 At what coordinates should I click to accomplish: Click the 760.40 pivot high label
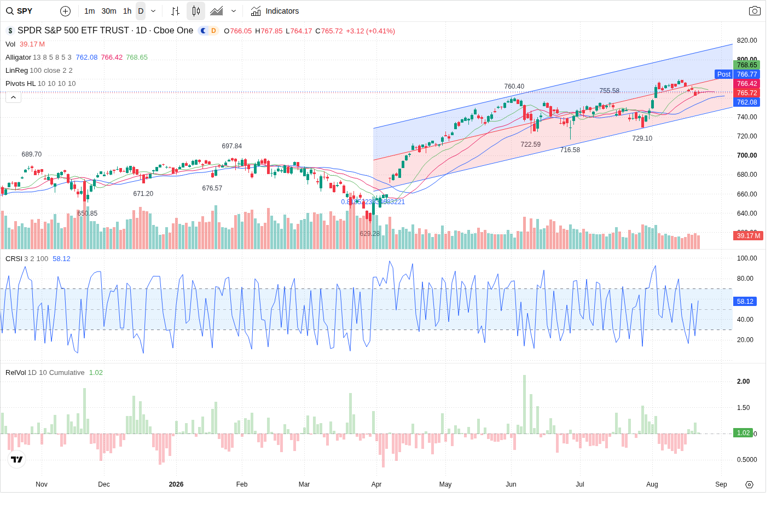(x=514, y=86)
